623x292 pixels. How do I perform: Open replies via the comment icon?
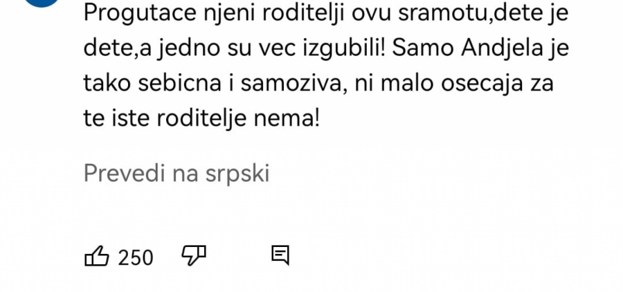tap(280, 256)
